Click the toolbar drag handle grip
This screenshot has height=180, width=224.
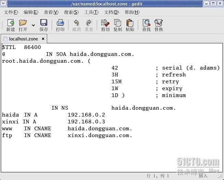(2, 25)
